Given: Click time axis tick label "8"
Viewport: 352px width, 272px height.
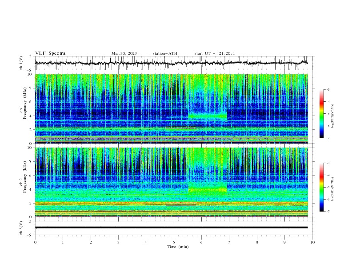Looking at the screenshot, I should coord(257,242).
